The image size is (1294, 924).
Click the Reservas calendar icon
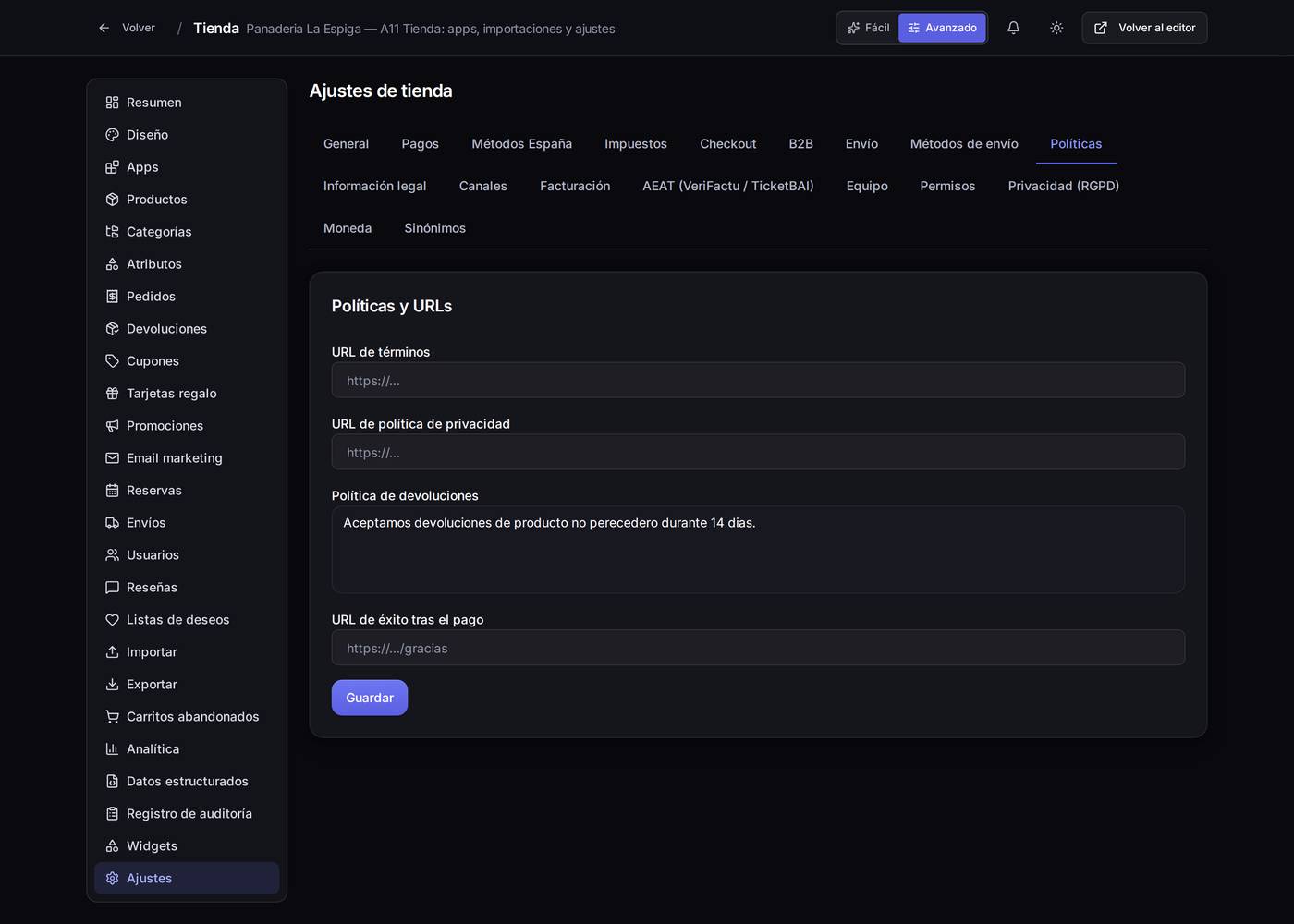click(x=112, y=491)
